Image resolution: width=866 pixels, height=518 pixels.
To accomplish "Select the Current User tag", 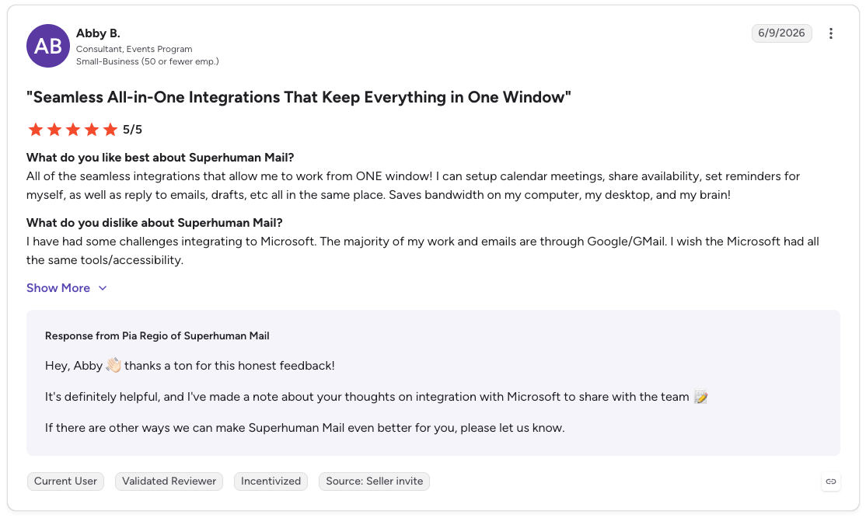I will (x=66, y=481).
